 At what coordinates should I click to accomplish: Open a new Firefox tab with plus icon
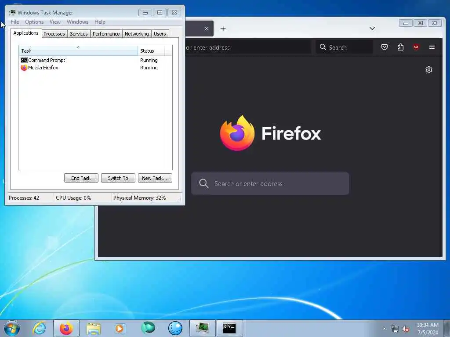point(223,29)
